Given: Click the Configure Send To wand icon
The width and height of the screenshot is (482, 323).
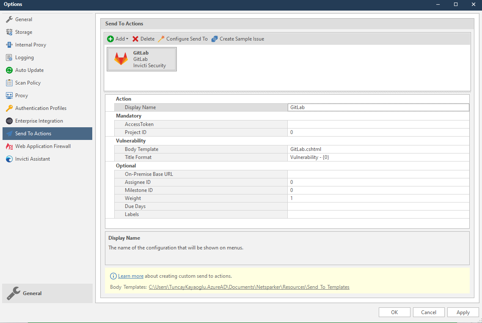Looking at the screenshot, I should [161, 39].
